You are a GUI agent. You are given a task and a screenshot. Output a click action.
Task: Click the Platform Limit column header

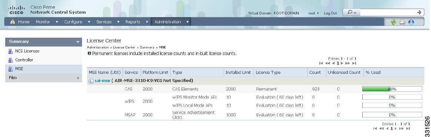tap(155, 72)
